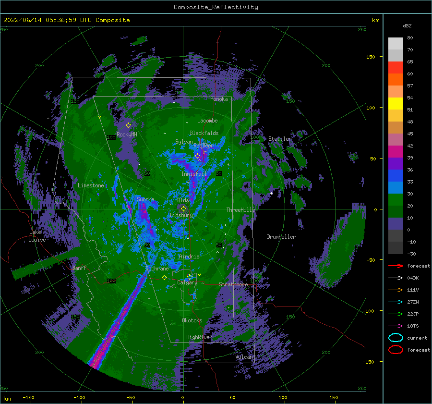Select the magenta swatch between 42 and 39
Screen dimensions: 432x404
pyautogui.click(x=396, y=152)
